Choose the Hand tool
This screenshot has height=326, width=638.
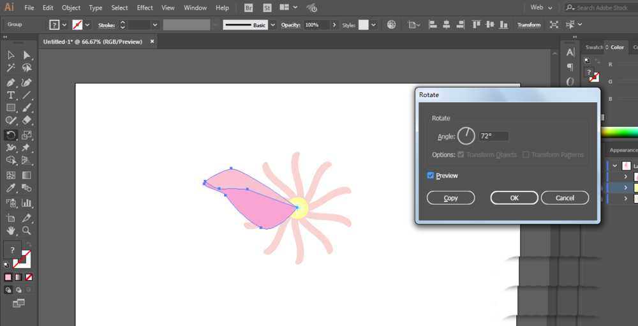pos(11,231)
